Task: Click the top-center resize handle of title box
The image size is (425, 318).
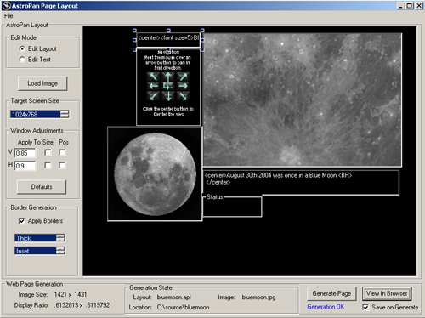Action: coord(168,31)
